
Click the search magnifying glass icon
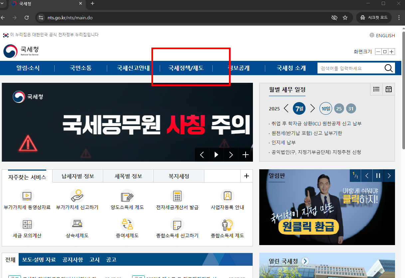pos(388,68)
